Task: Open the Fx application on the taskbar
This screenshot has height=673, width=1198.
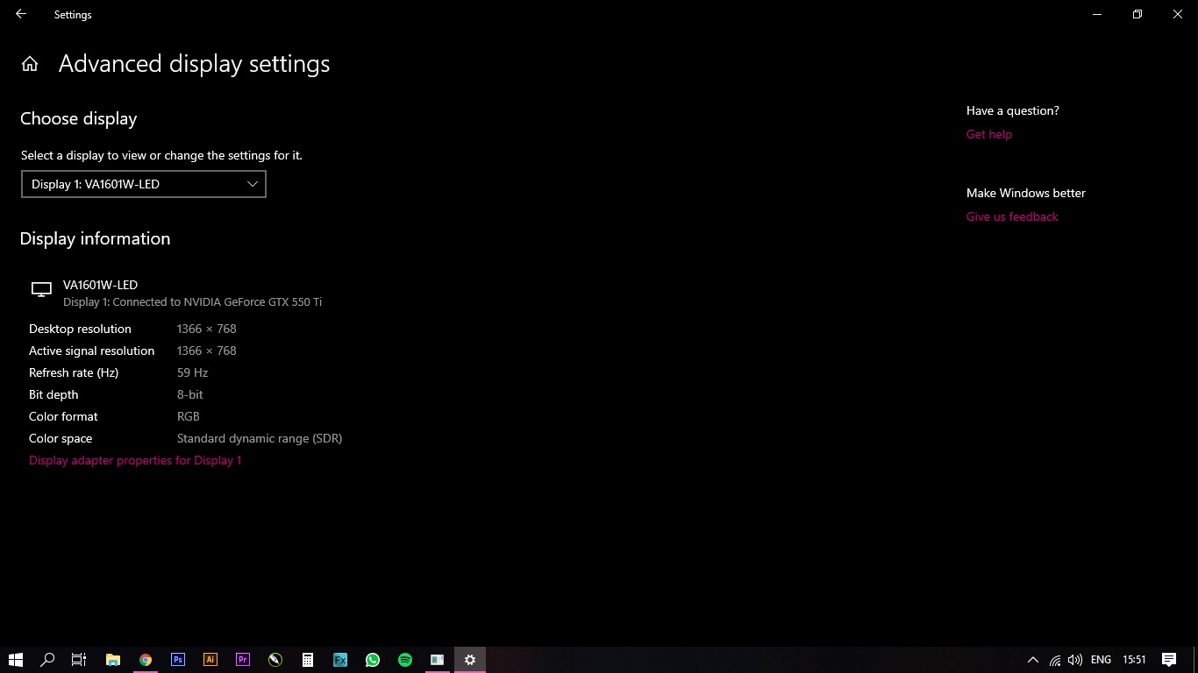Action: (x=339, y=659)
